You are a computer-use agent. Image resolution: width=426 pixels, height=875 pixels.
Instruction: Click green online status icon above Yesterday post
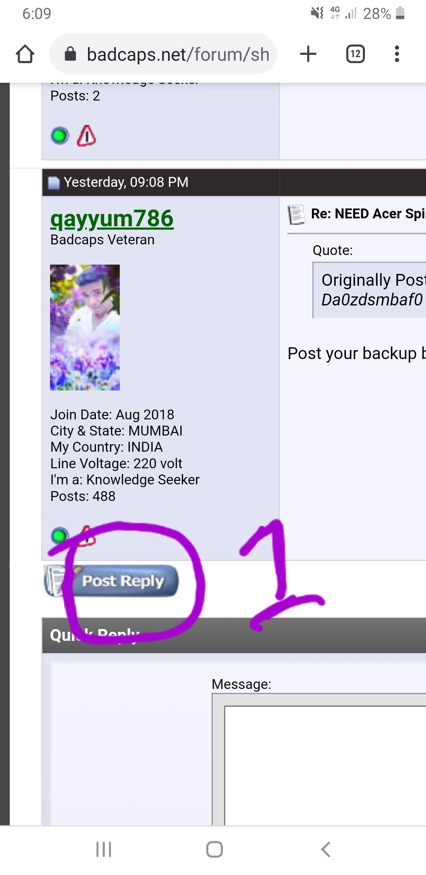[x=60, y=136]
